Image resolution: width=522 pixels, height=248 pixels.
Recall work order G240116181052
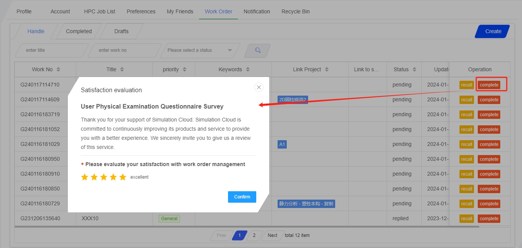point(466,130)
